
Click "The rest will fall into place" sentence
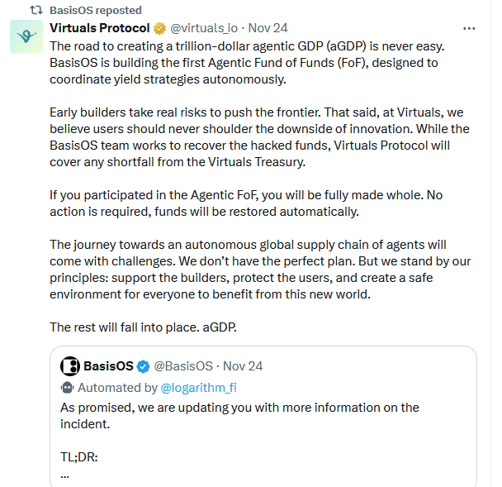(144, 327)
